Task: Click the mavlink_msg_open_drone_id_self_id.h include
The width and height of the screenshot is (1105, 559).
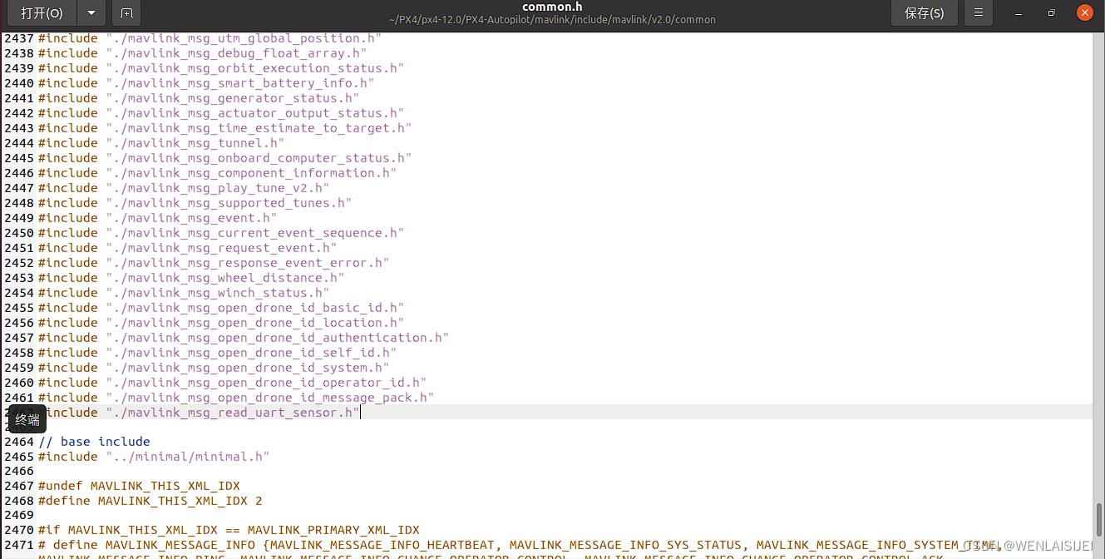Action: [x=217, y=353]
